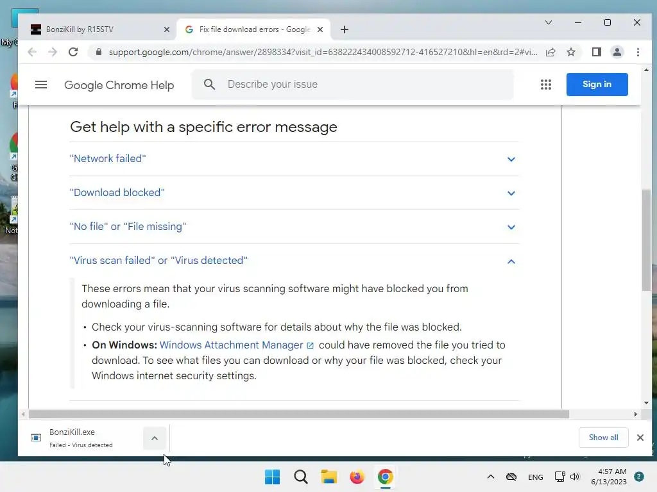Sign in to Google account

[x=597, y=85]
